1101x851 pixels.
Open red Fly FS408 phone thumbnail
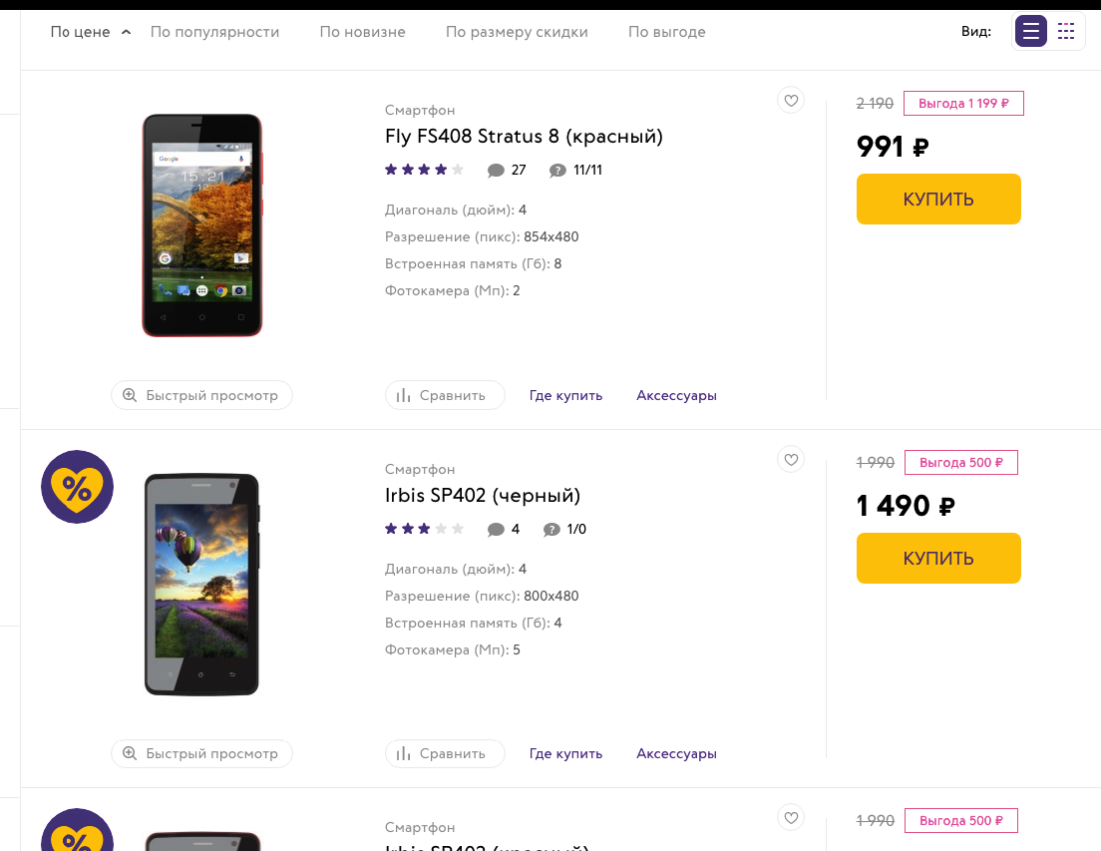[x=201, y=224]
